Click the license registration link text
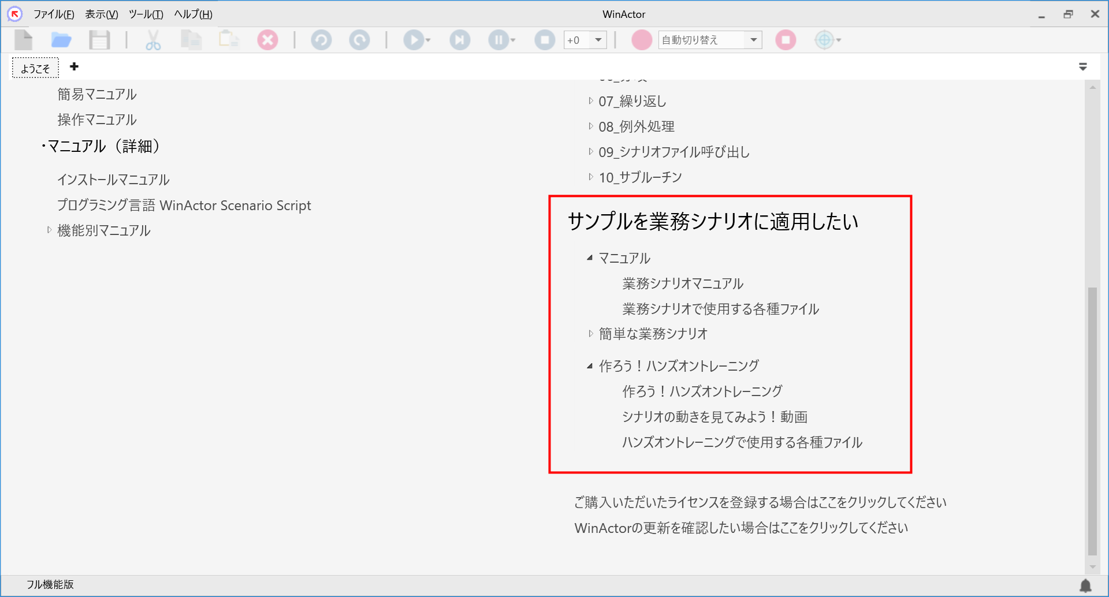Screen dimensions: 1109x597 [760, 502]
